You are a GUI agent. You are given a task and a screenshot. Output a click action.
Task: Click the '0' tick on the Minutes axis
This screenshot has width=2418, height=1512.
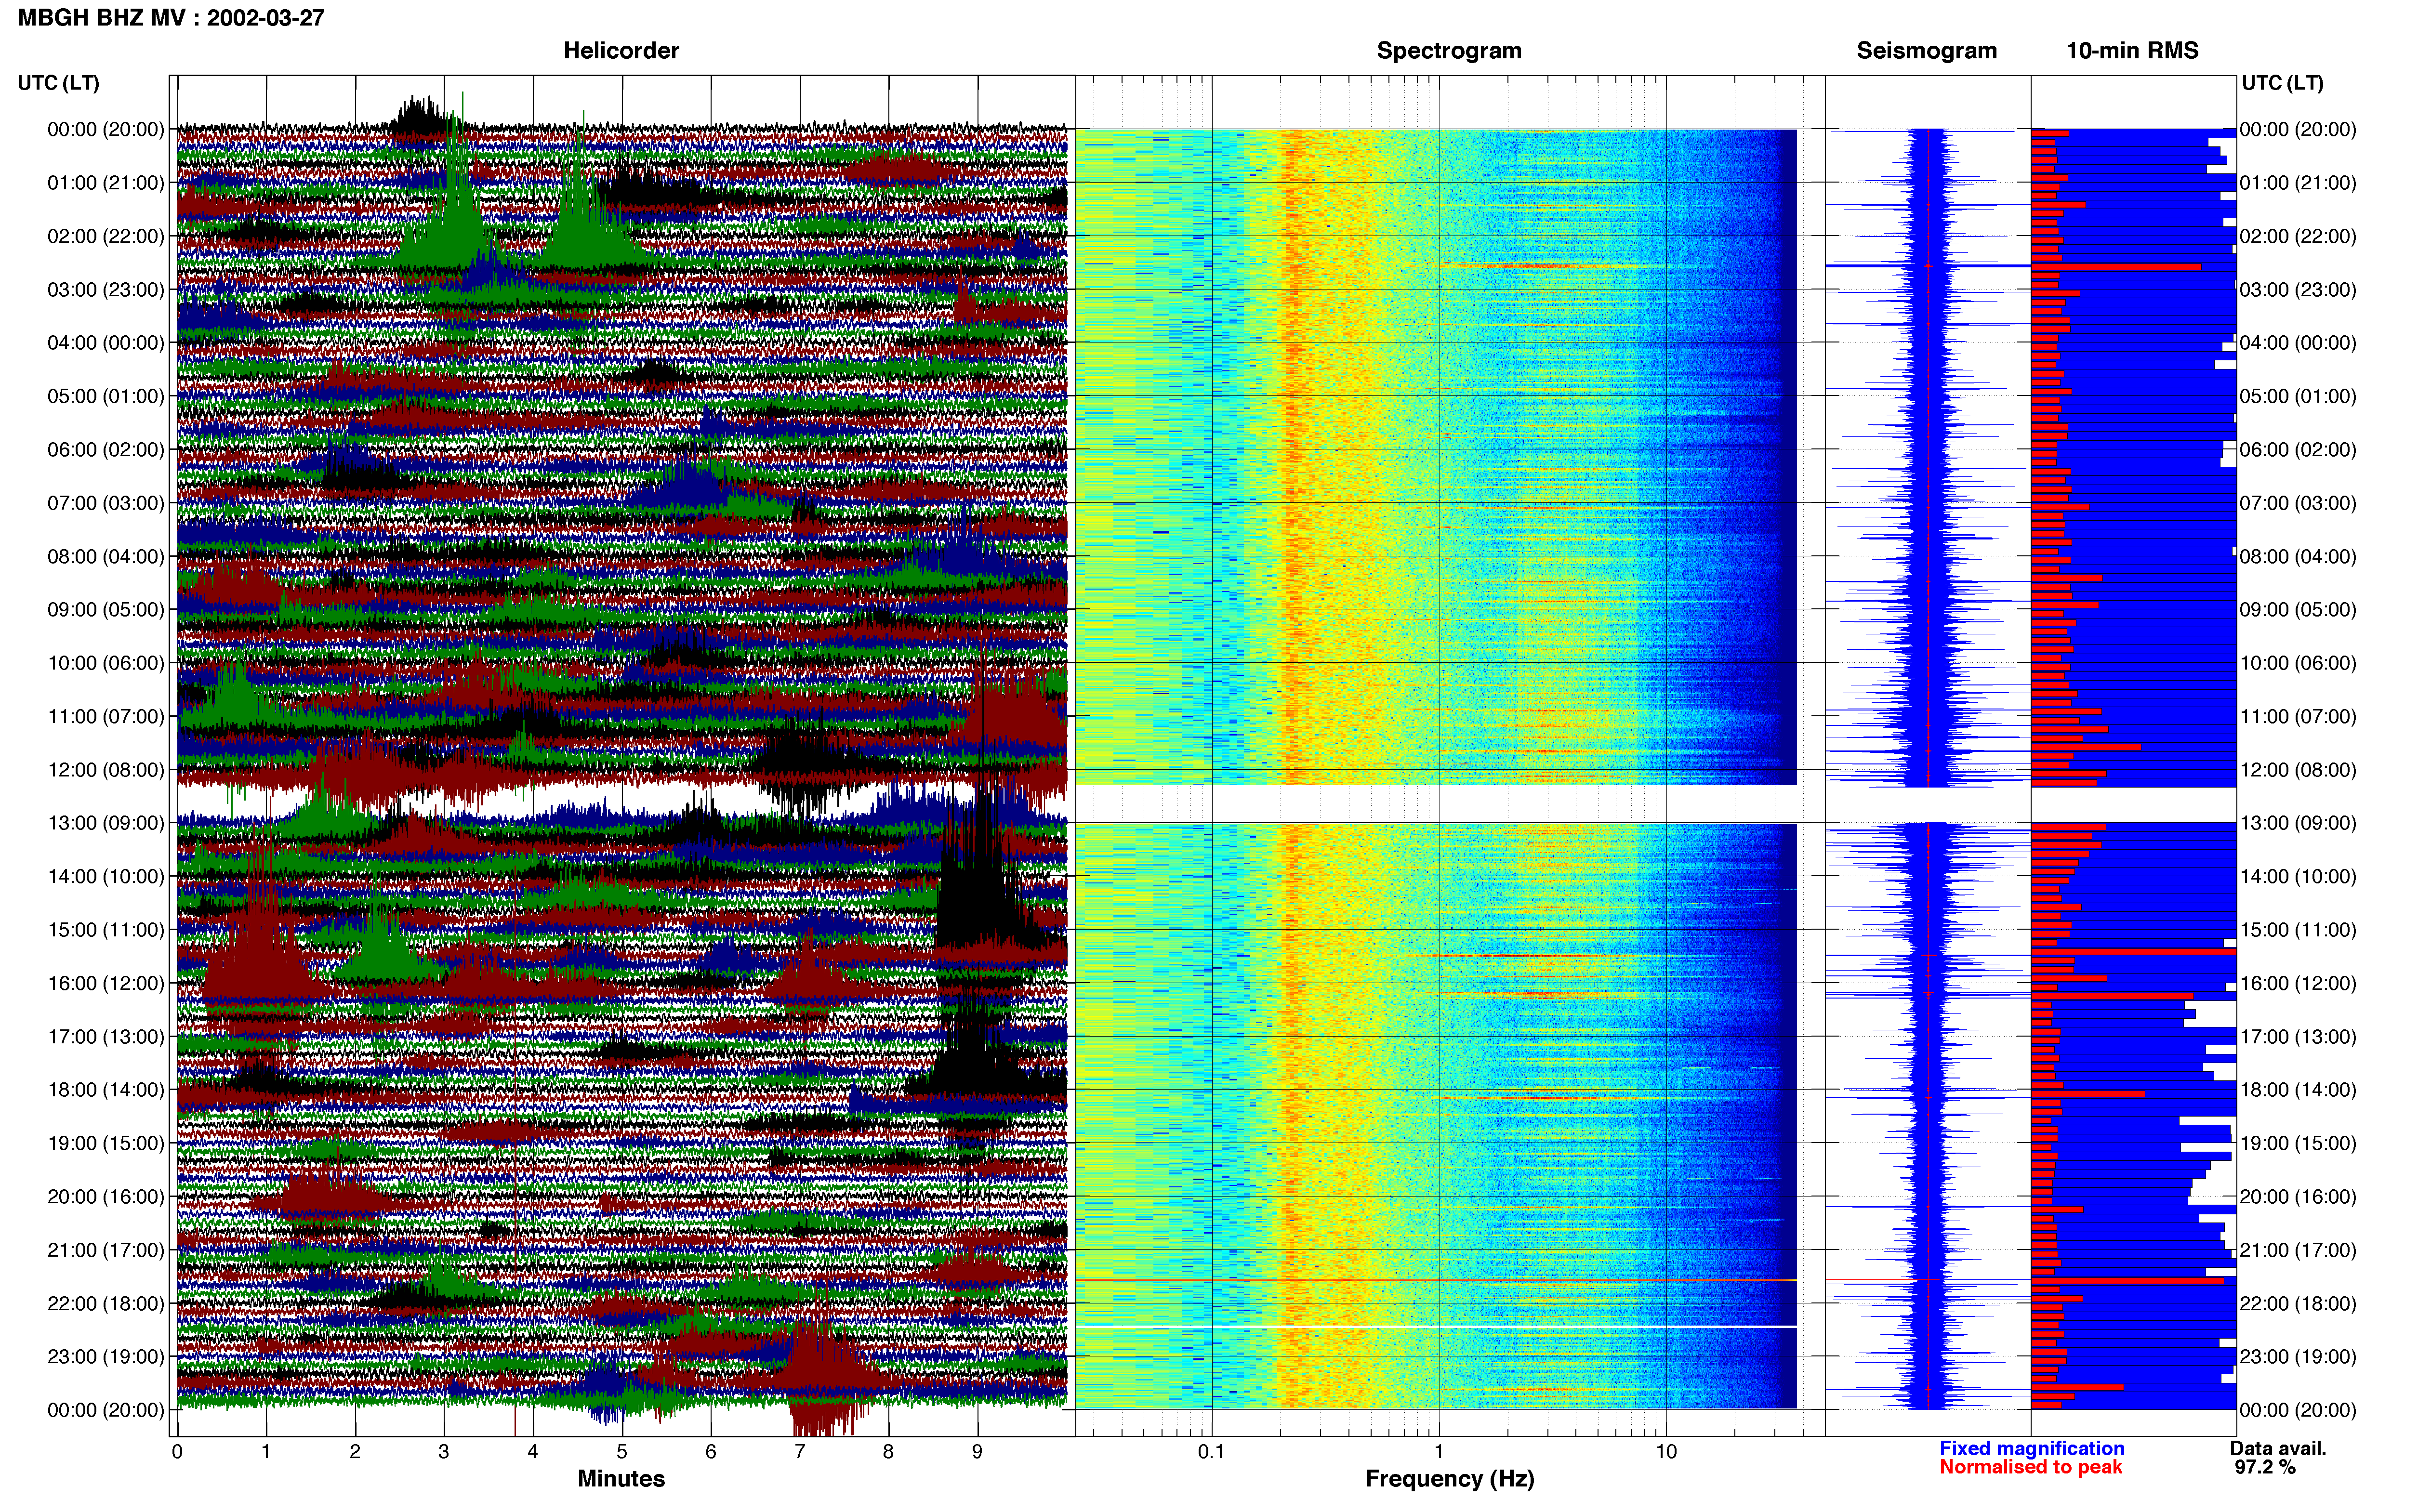(177, 1452)
